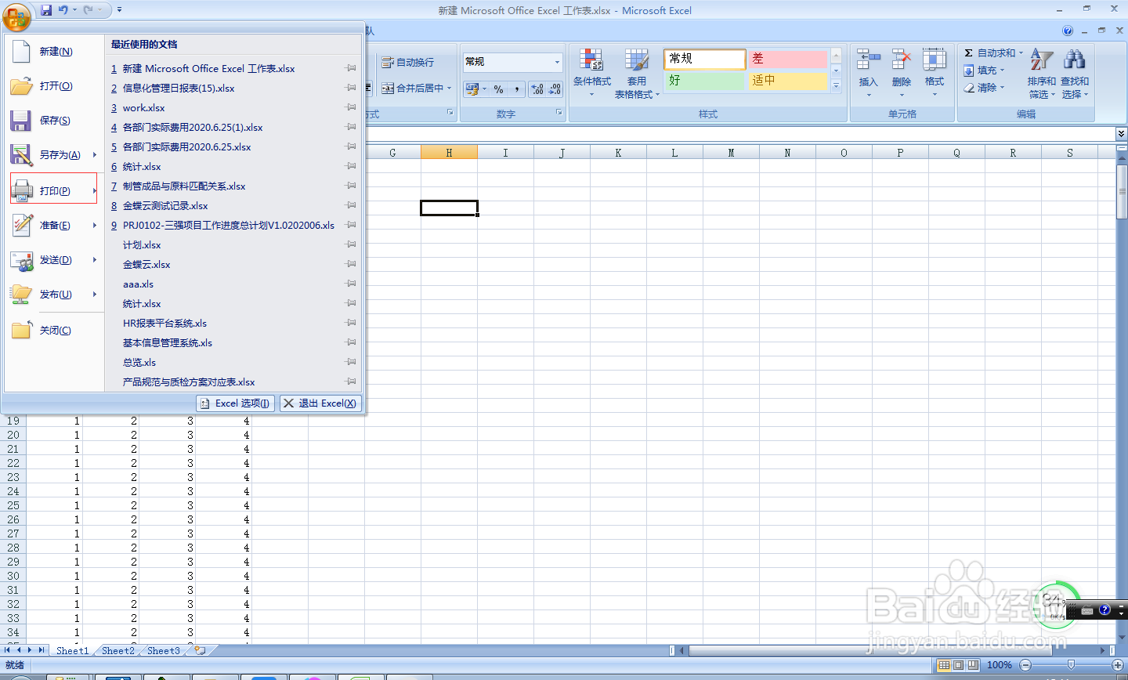Open the Customize Quick Access Toolbar dropdown
Viewport: 1128px width, 680px height.
(119, 10)
